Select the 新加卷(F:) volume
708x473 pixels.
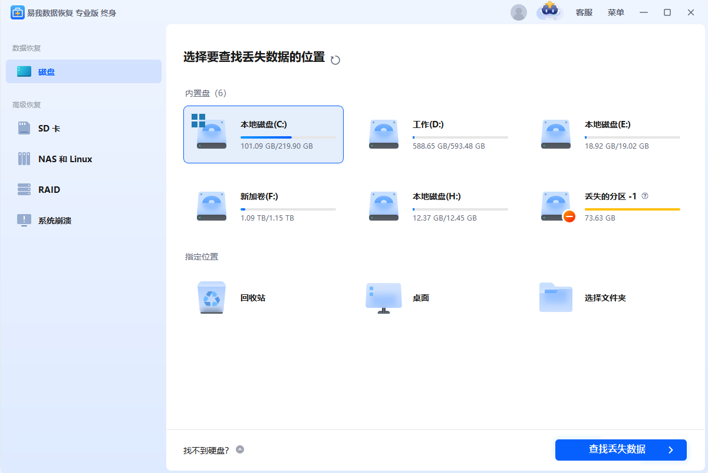pyautogui.click(x=263, y=206)
